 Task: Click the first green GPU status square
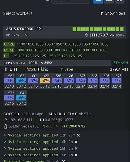(x=74, y=29)
